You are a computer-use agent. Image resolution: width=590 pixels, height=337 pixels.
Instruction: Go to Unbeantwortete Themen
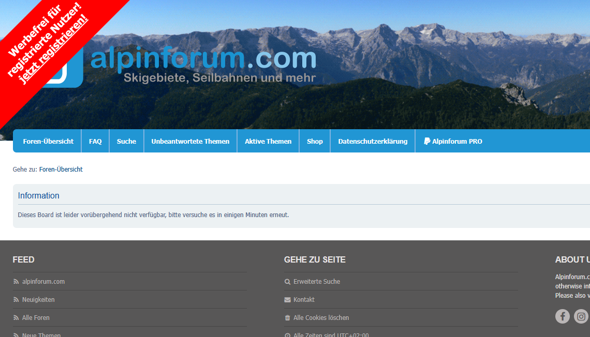coord(190,141)
